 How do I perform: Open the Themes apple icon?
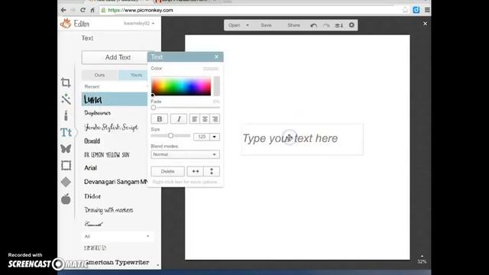coord(66,199)
